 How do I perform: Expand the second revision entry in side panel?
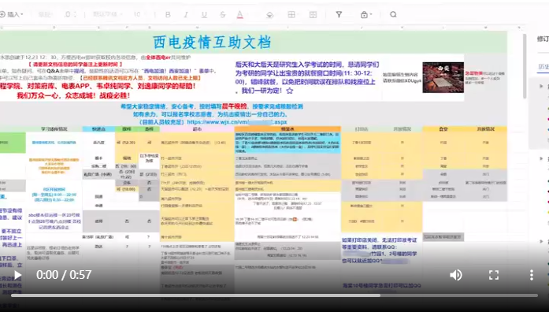click(542, 158)
